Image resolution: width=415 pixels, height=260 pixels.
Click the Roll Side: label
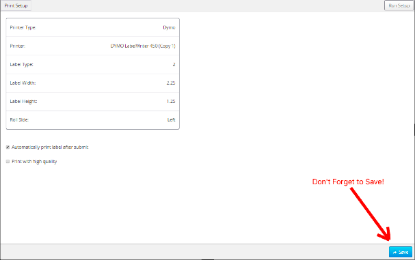tap(19, 120)
